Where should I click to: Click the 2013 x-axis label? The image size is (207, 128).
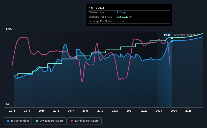pos(12,111)
